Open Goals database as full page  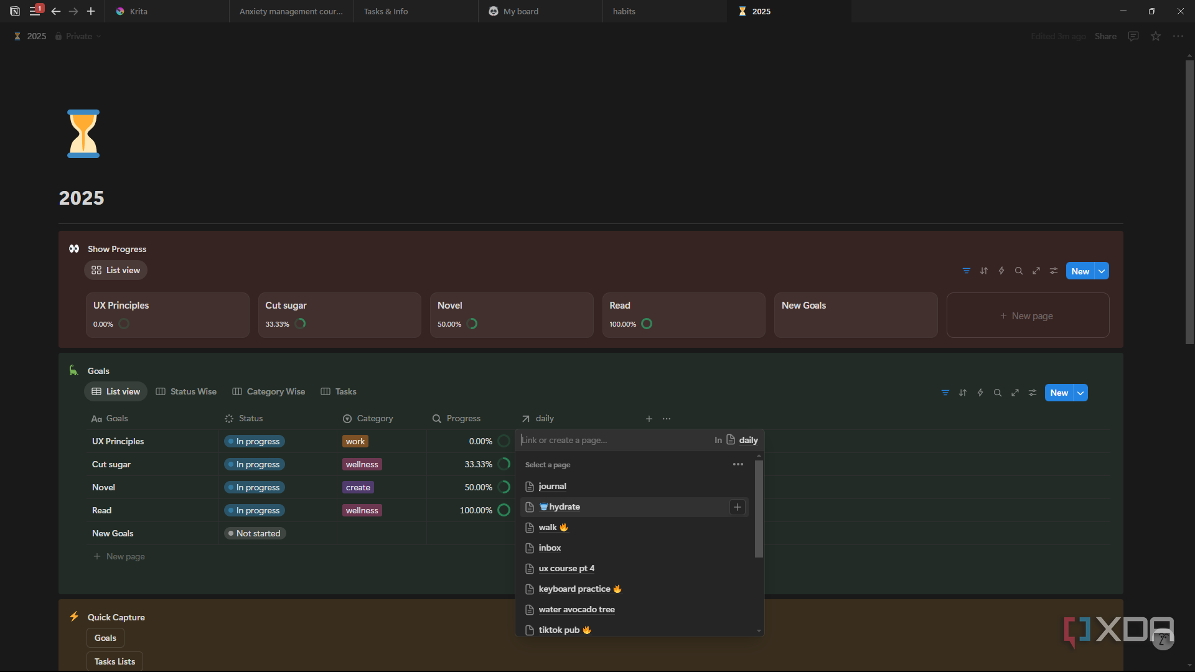1015,393
